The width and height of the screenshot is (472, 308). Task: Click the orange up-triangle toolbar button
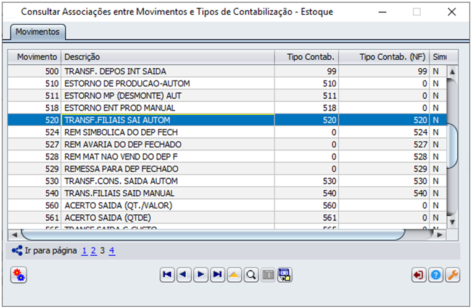pos(234,275)
